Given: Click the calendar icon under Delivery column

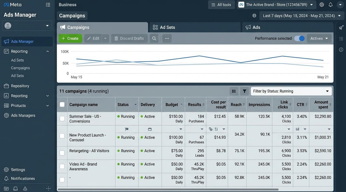Looking at the screenshot, I should [150, 129].
